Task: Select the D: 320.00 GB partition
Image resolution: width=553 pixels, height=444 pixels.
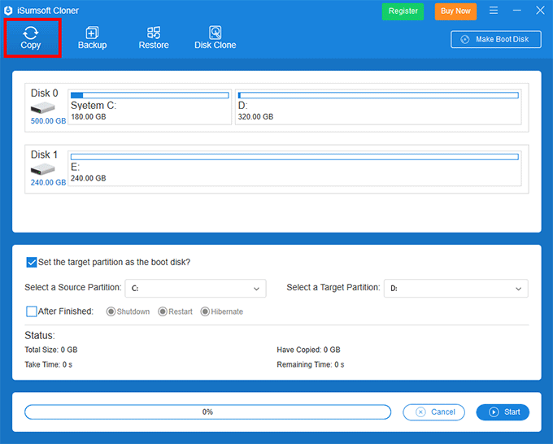Action: pyautogui.click(x=378, y=107)
